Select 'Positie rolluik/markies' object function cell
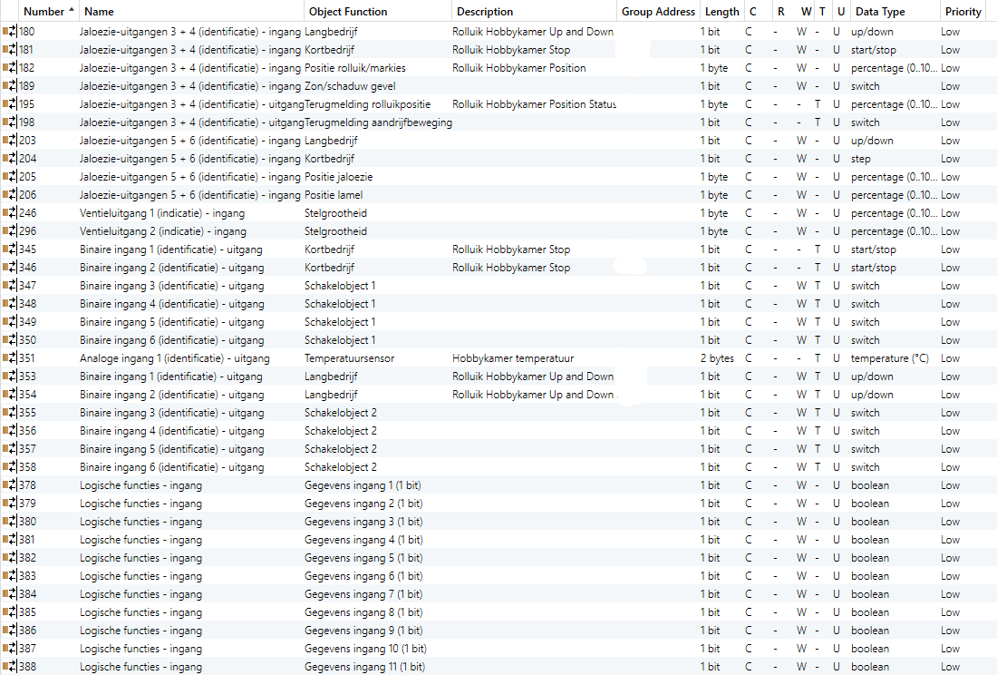The height and width of the screenshot is (675, 997). coord(354,68)
